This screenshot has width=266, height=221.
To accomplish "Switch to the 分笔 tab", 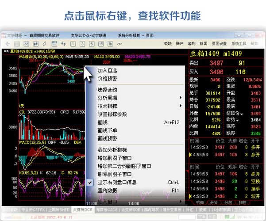I will click(228, 202).
